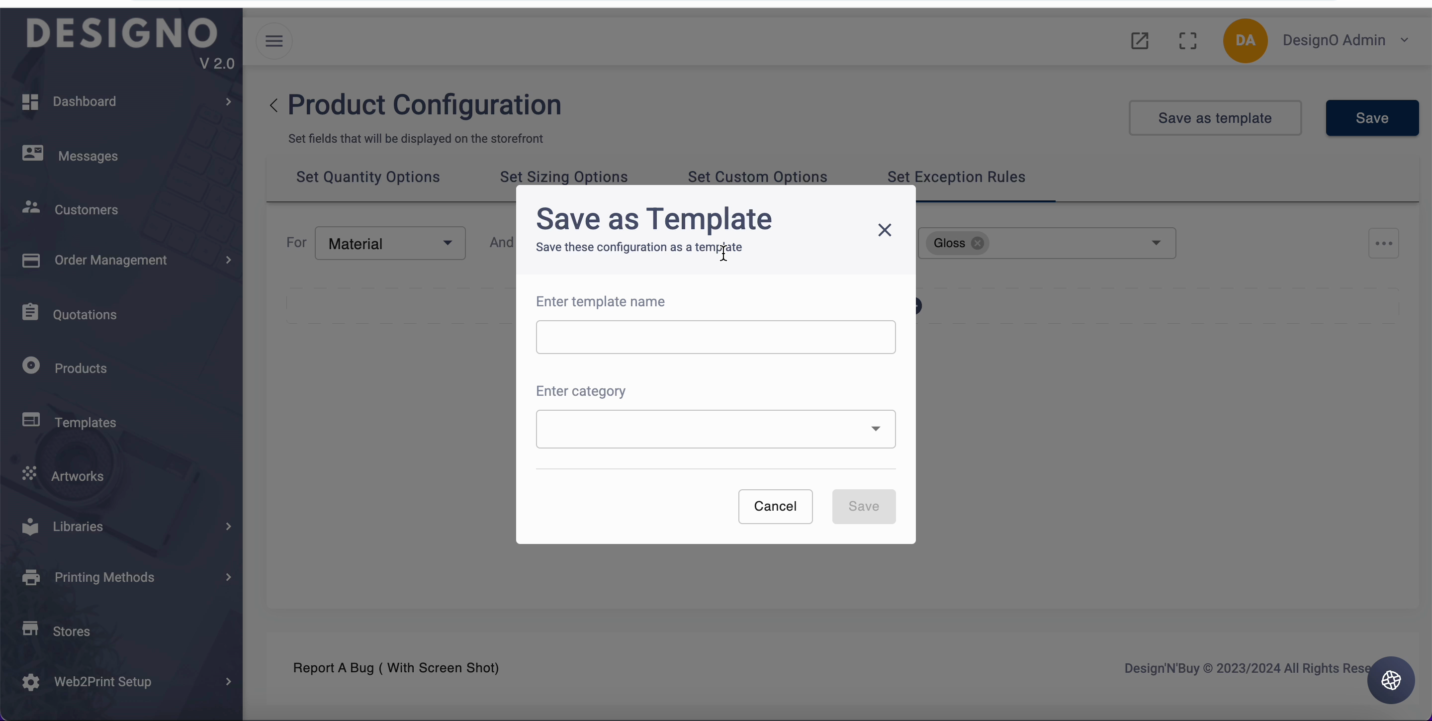Close the Save as Template dialog
This screenshot has width=1432, height=721.
[x=885, y=230]
